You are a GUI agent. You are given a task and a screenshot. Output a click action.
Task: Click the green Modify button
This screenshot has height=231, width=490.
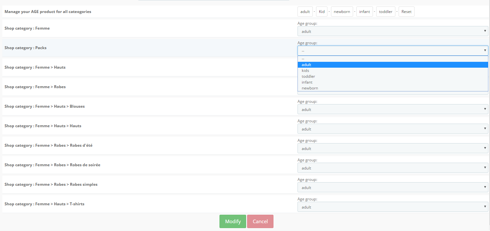tap(233, 222)
